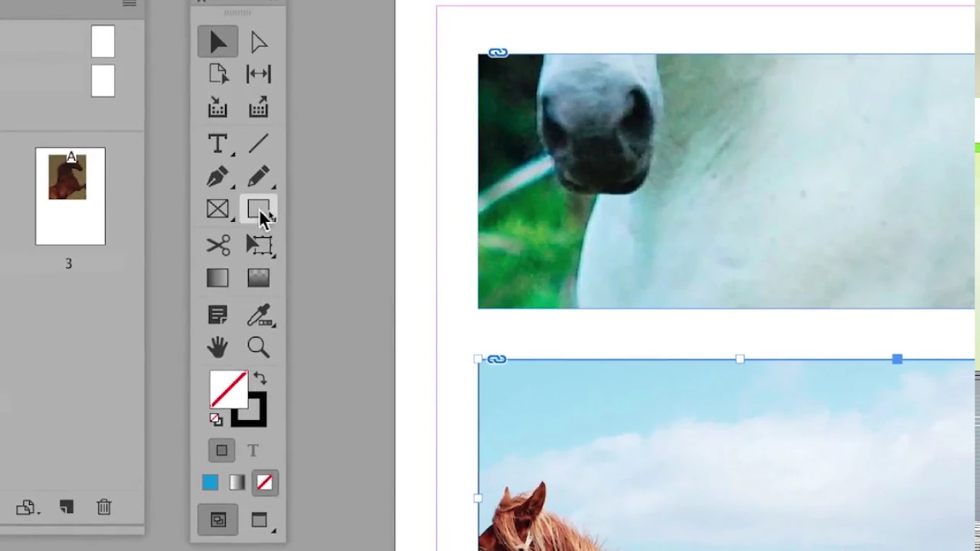Select the Selection tool (black arrow)
980x551 pixels.
(217, 41)
